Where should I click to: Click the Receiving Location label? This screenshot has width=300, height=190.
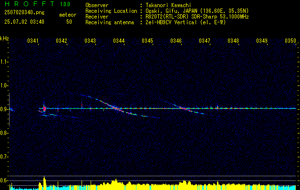click(111, 11)
